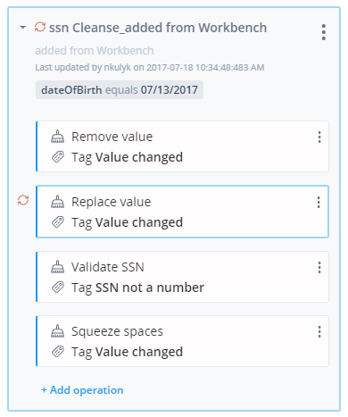Click the Add operation link
The image size is (348, 417).
click(82, 390)
